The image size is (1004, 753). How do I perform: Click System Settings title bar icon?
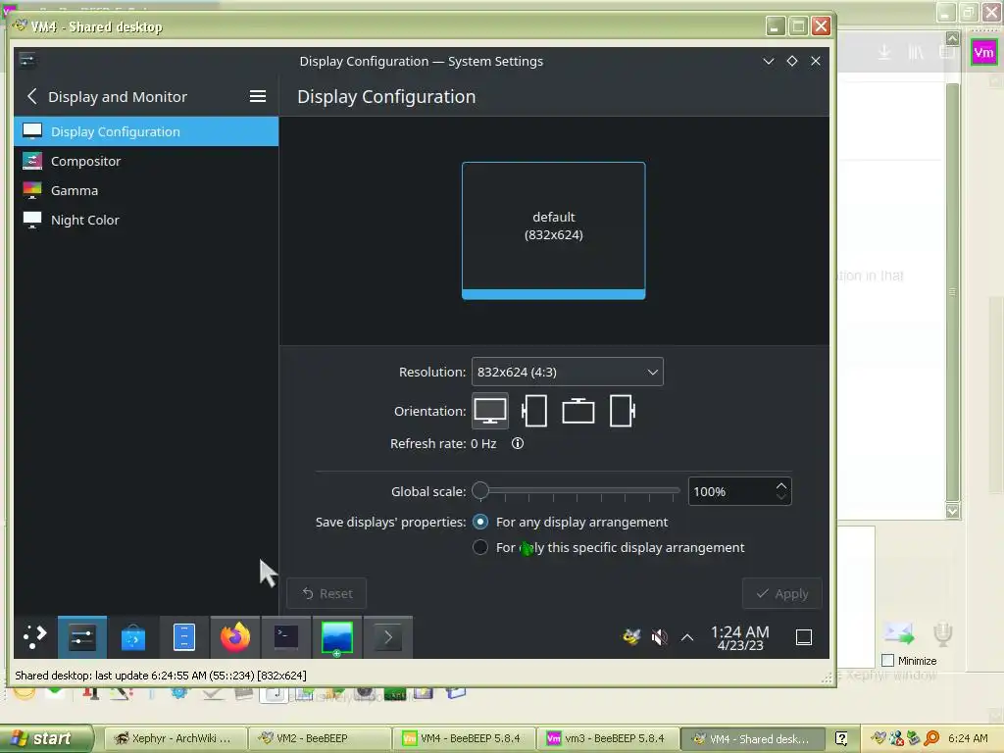[26, 60]
